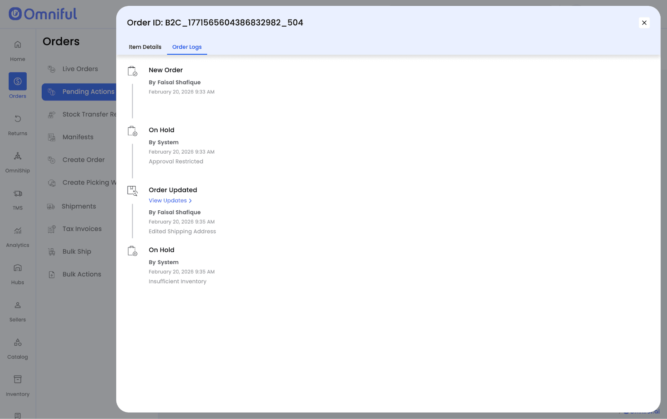The image size is (667, 419).
Task: Open the Sellers person icon
Action: click(18, 305)
